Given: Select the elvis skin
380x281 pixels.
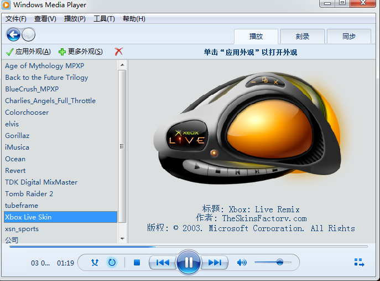Looking at the screenshot, I should (x=61, y=124).
